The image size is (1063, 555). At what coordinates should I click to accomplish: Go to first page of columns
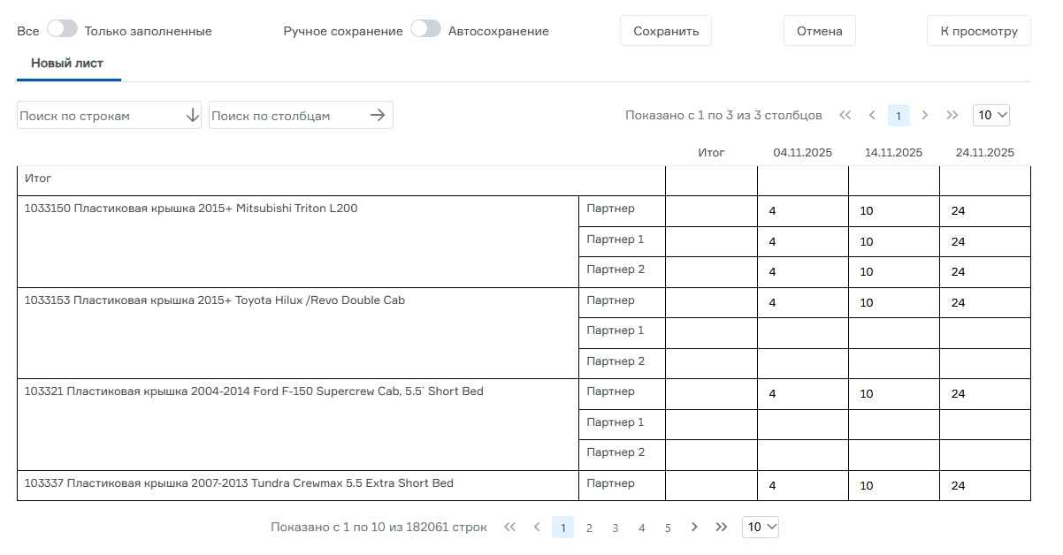845,115
